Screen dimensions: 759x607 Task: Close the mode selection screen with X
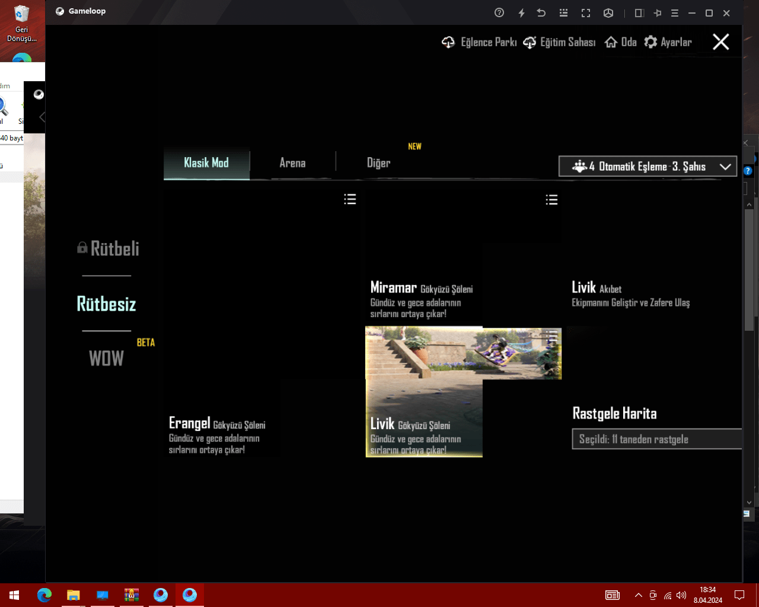[x=721, y=41]
